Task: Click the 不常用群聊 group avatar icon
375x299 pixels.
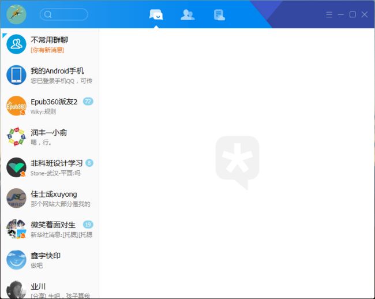Action: click(16, 44)
